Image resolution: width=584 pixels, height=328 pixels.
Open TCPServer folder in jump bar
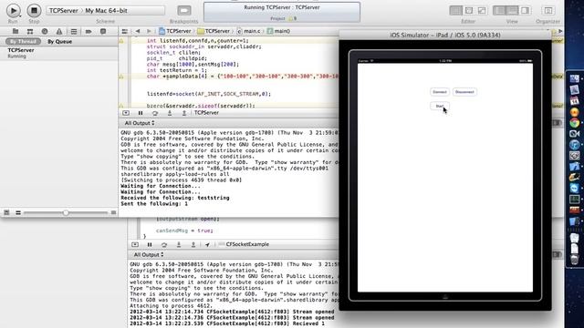[x=214, y=31]
